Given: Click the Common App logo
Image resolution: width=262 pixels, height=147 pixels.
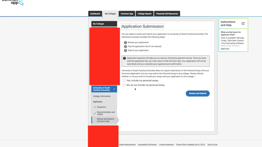Looking at the screenshot, I should 13,3.
